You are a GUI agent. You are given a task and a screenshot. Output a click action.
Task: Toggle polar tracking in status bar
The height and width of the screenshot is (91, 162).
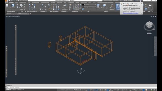[x=91, y=90]
